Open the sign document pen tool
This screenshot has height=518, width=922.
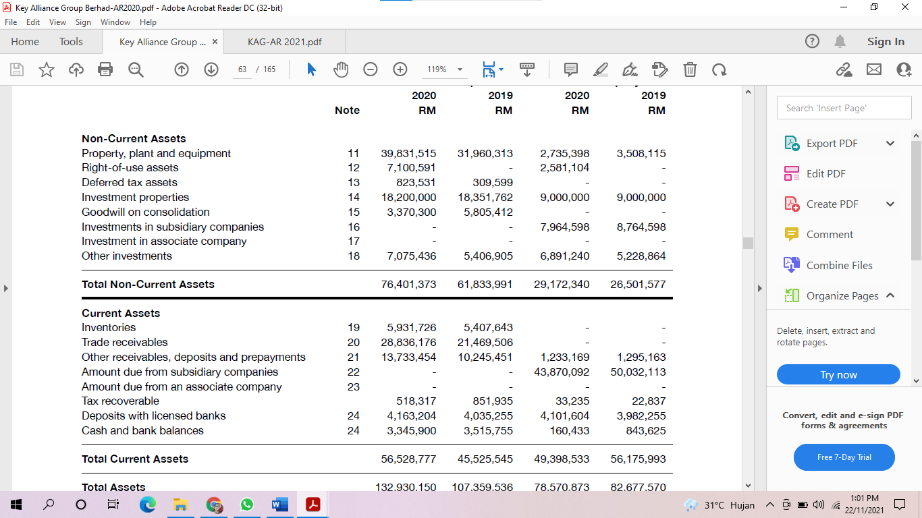(630, 69)
